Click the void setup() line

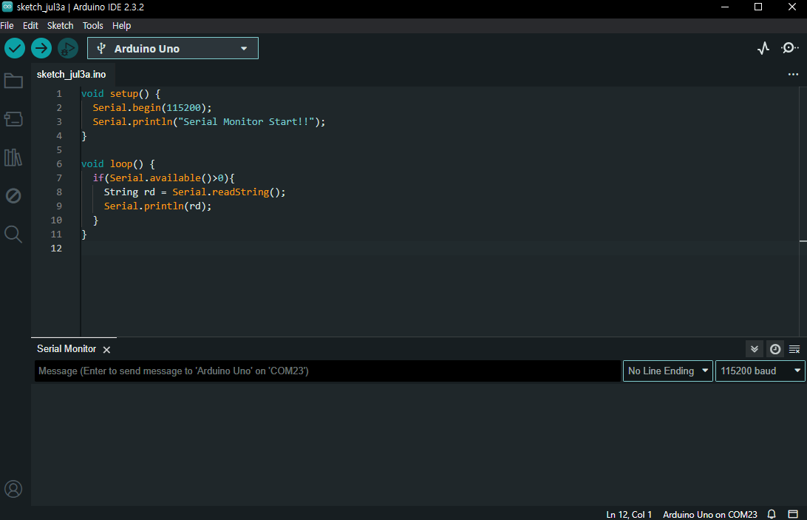tap(121, 94)
